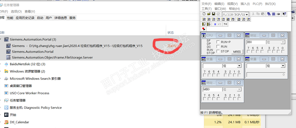The height and width of the screenshot is (128, 296).
Task: Check the STOP mode box in CPU window
Action: (x=218, y=51)
